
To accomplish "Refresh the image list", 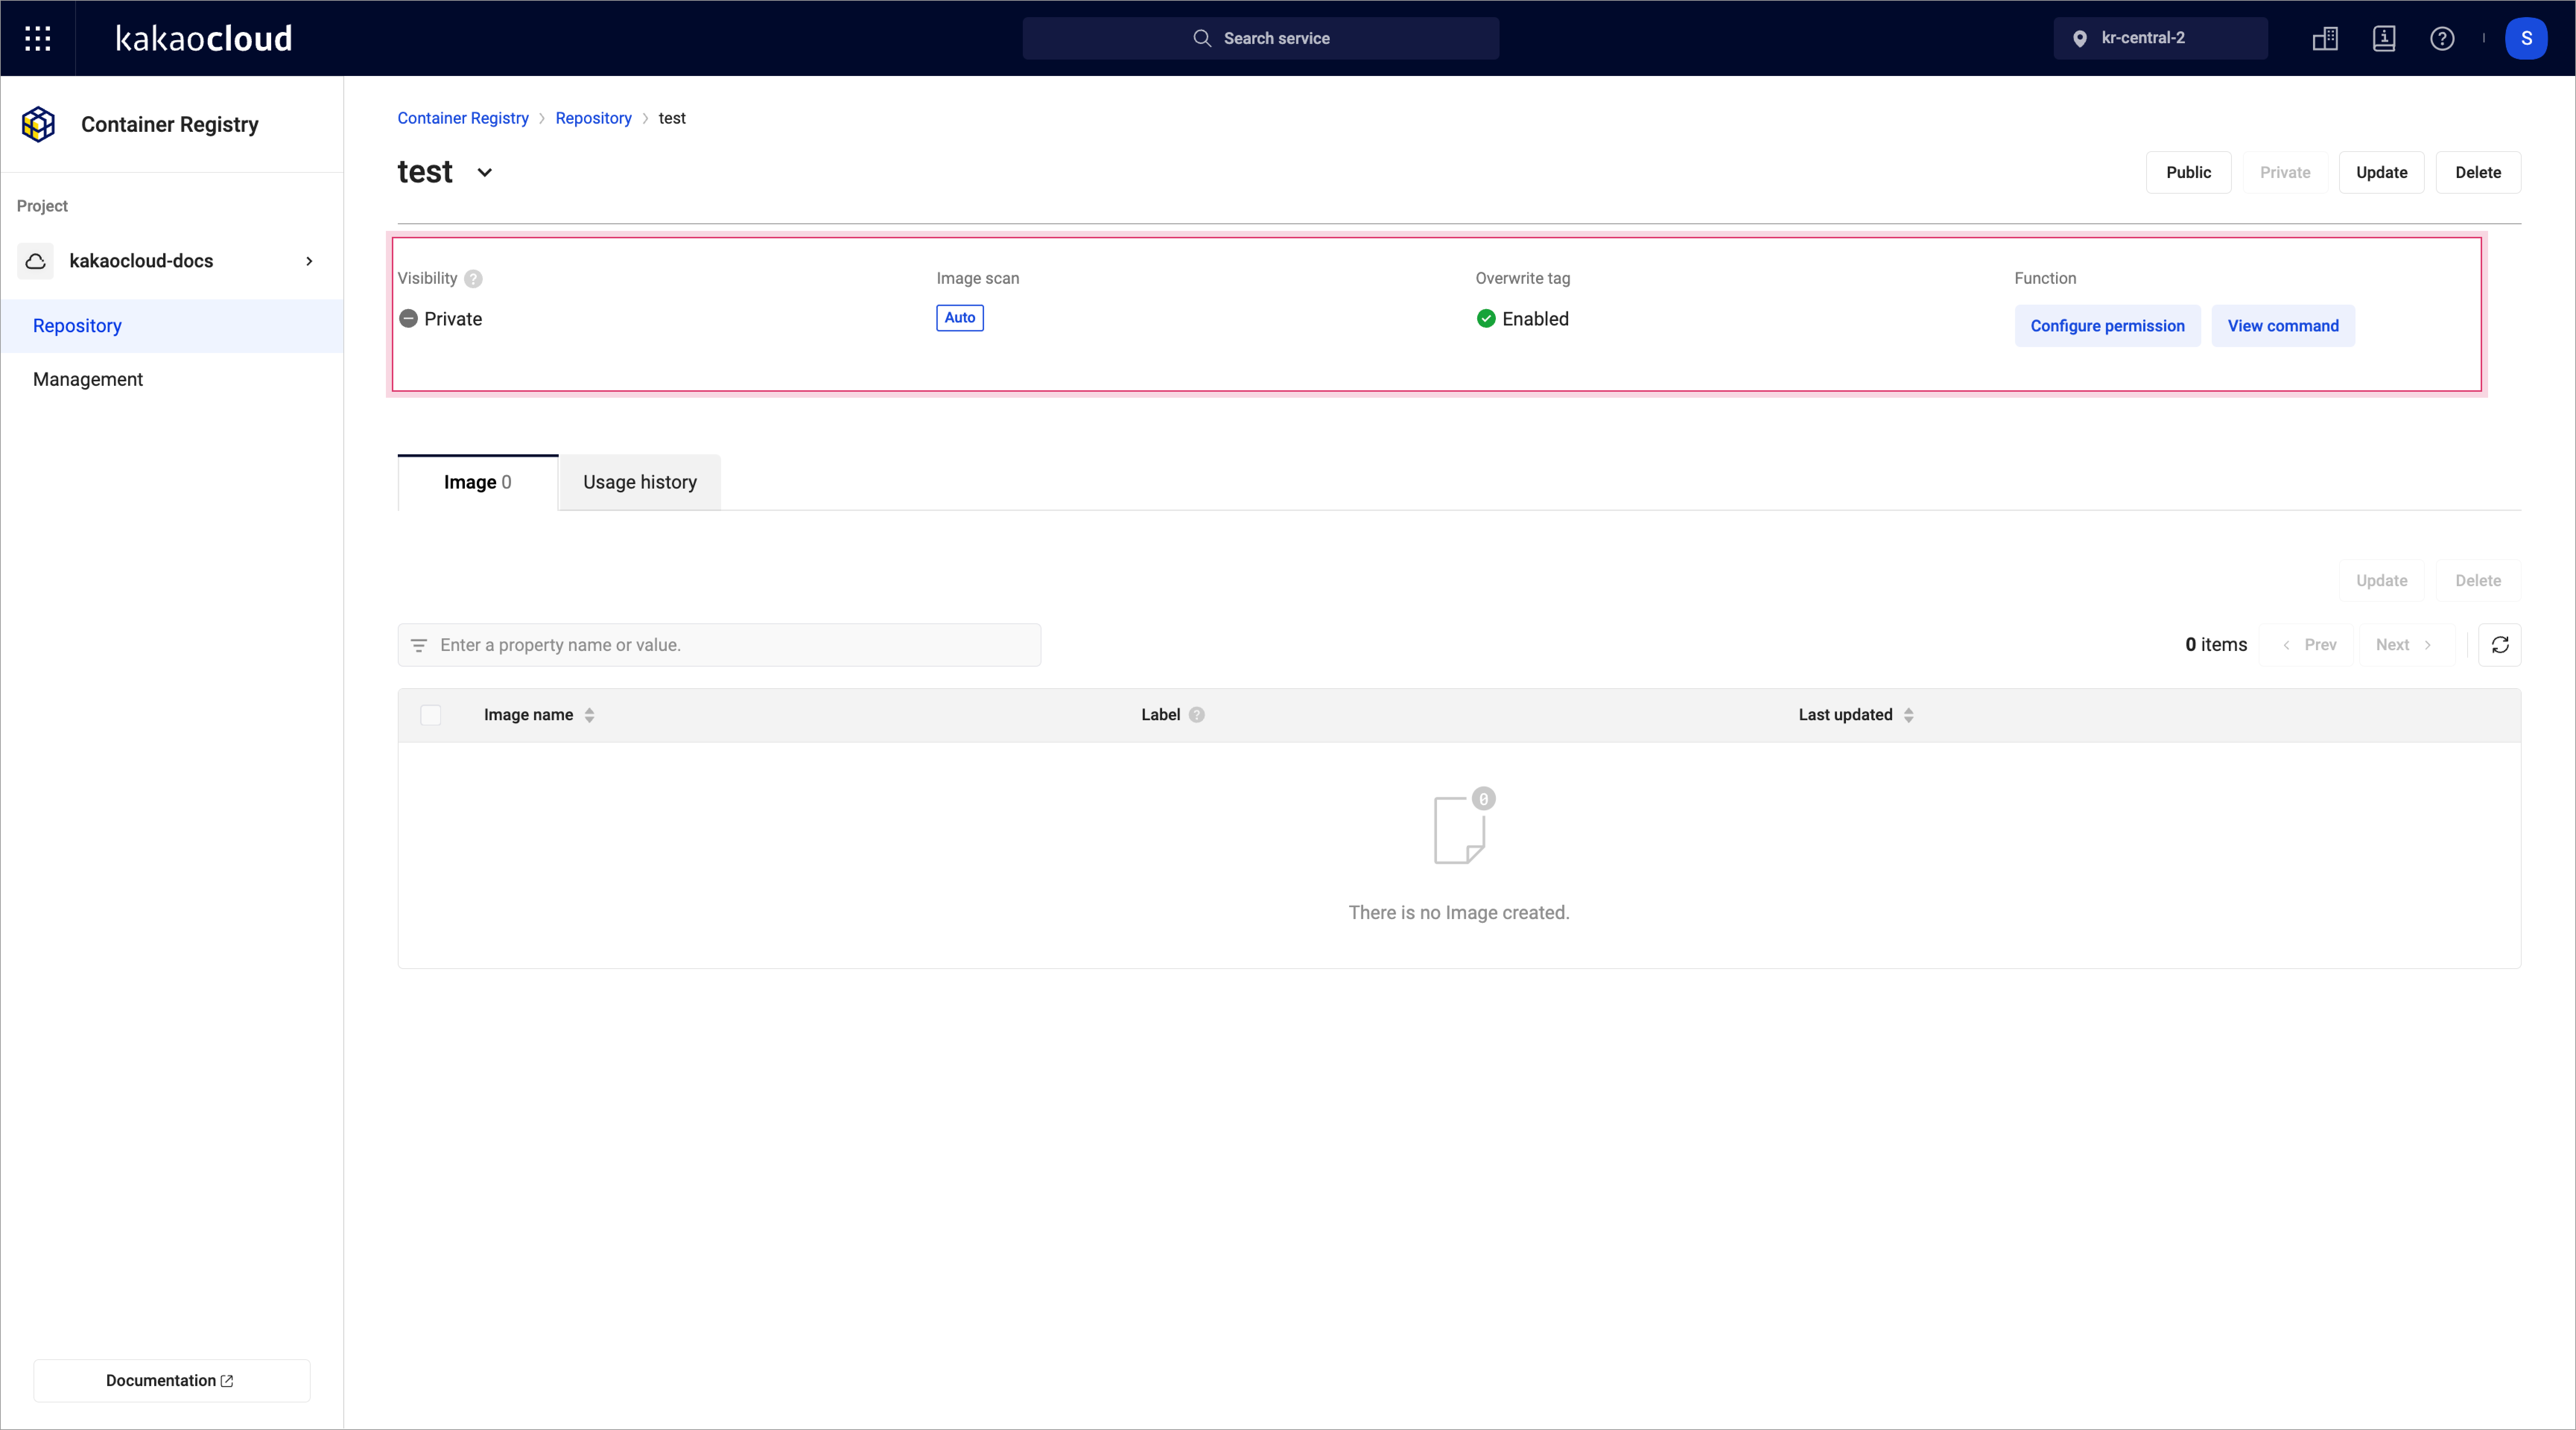I will pos(2500,645).
